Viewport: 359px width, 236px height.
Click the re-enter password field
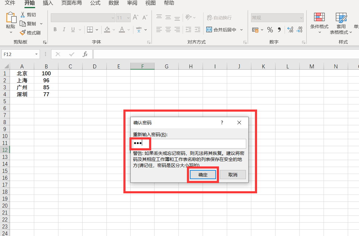click(x=189, y=143)
